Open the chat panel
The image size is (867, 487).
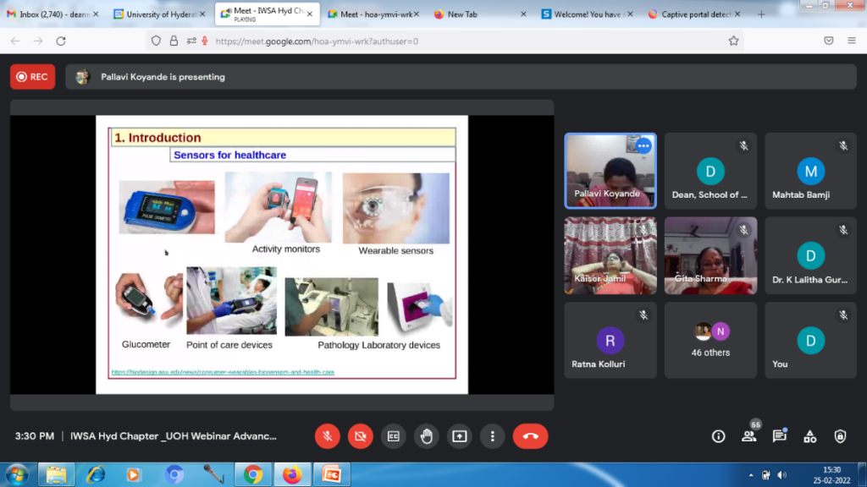click(779, 436)
